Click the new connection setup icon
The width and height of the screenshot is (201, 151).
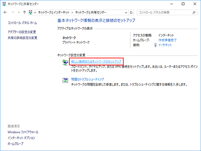pos(65,62)
